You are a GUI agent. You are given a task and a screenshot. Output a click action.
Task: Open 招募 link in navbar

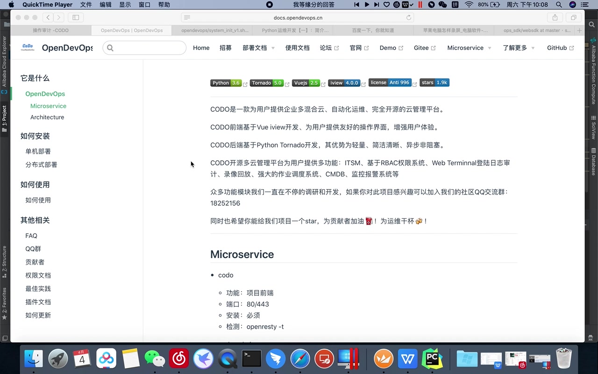[226, 48]
